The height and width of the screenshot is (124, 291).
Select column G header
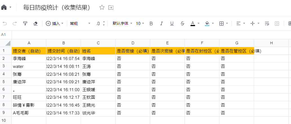[x=237, y=43]
